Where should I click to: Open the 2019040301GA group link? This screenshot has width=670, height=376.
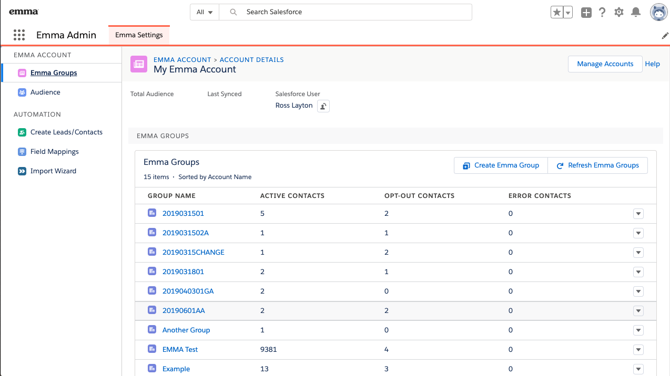(x=188, y=291)
